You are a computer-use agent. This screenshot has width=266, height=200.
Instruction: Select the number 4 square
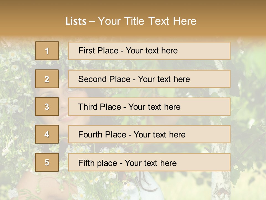(x=47, y=134)
